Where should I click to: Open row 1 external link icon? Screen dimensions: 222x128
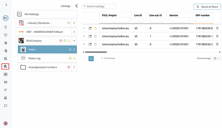[90, 28]
